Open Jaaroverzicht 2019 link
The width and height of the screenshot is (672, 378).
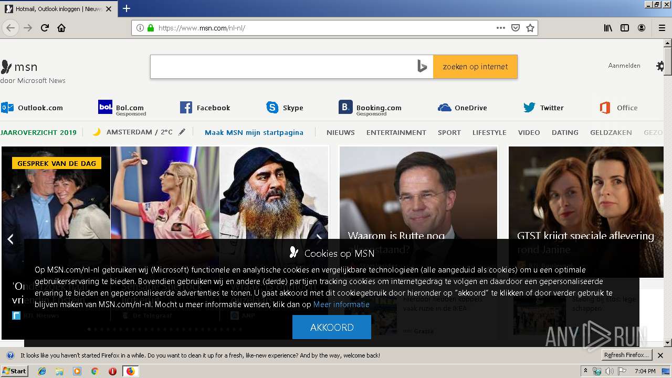39,132
